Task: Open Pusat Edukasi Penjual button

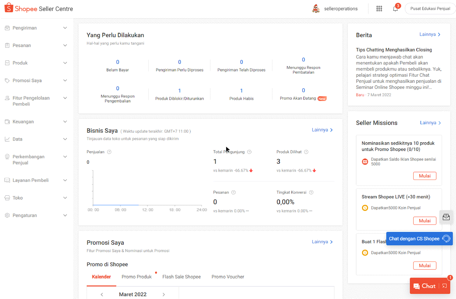Action: click(430, 9)
